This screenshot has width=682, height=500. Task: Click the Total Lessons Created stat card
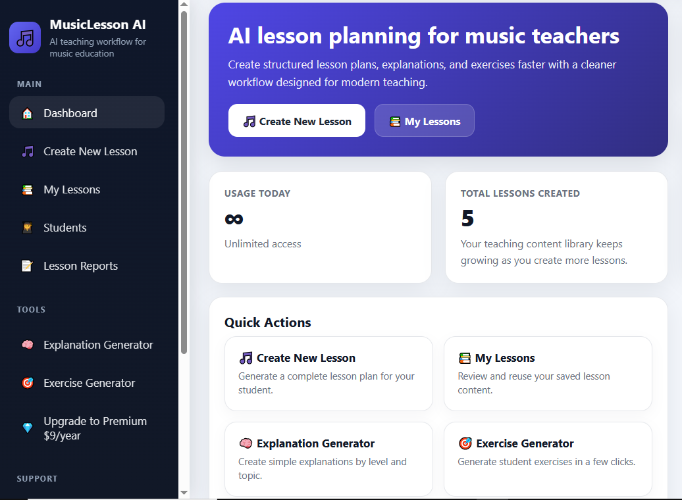pyautogui.click(x=556, y=227)
